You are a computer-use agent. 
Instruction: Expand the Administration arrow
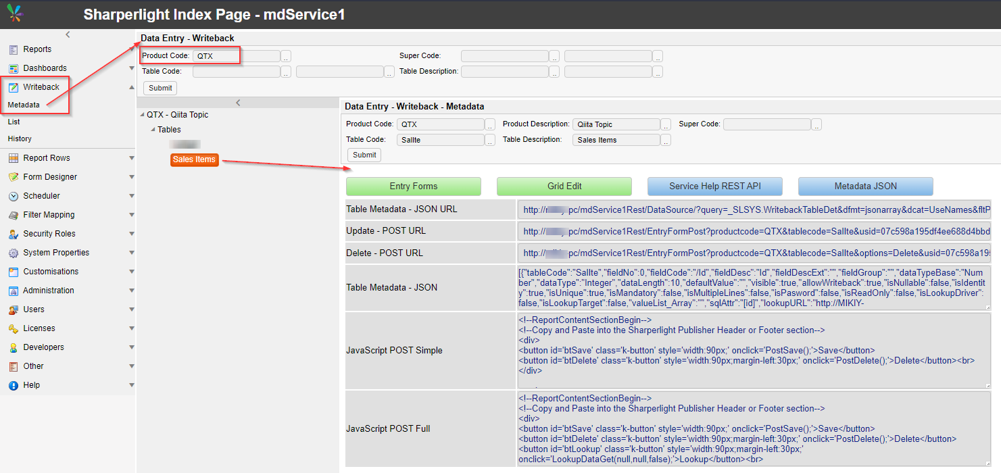pos(131,291)
